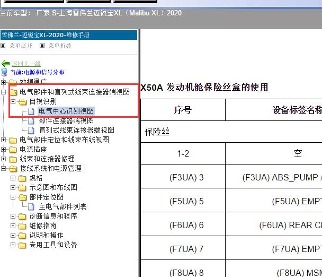Click the 说明和操作 folder icon
The image size is (322, 277).
tap(22, 235)
